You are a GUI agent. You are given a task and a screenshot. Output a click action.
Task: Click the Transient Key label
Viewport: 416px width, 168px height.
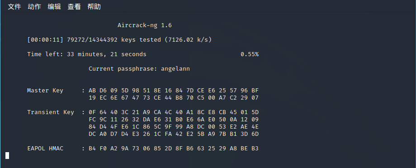pyautogui.click(x=50, y=112)
